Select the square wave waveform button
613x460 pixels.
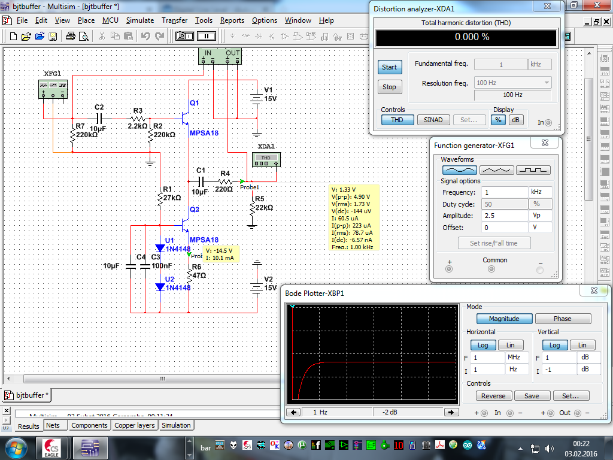pos(533,170)
